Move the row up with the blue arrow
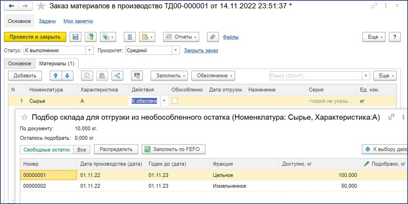Screen dimensions: 408x204 56,76
